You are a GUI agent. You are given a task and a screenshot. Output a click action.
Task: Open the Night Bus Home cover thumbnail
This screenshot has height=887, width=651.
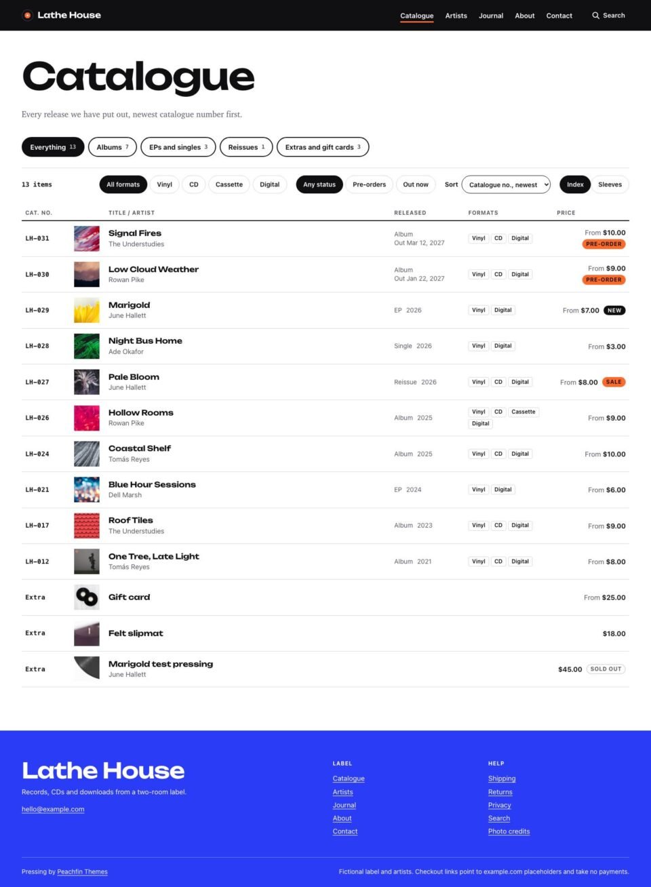click(x=87, y=347)
